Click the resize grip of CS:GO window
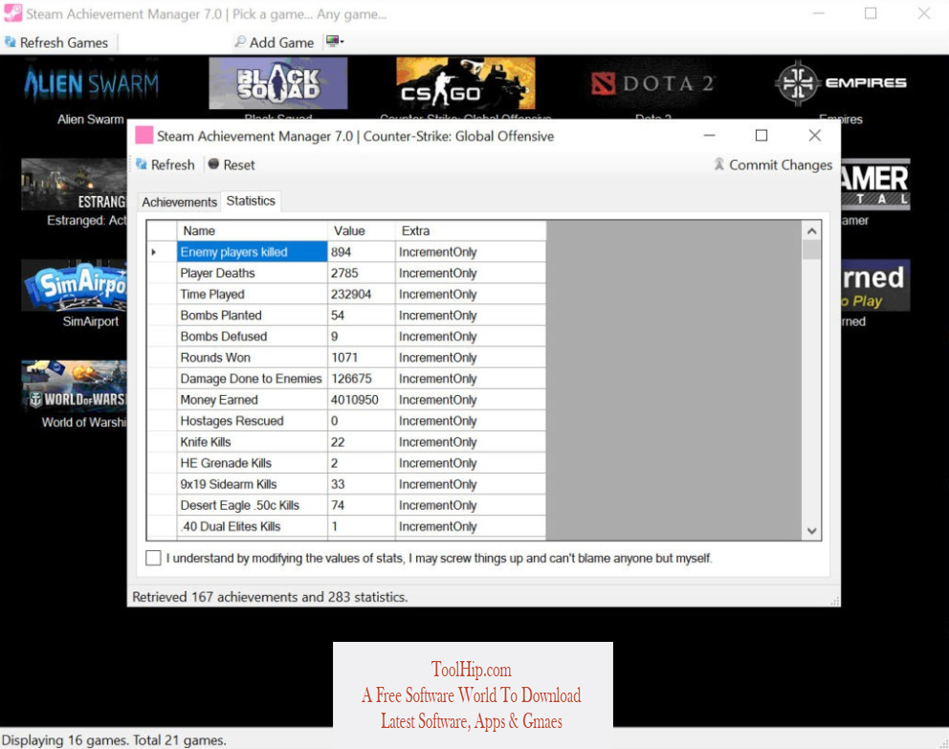Screen dimensions: 949x749 [x=834, y=600]
